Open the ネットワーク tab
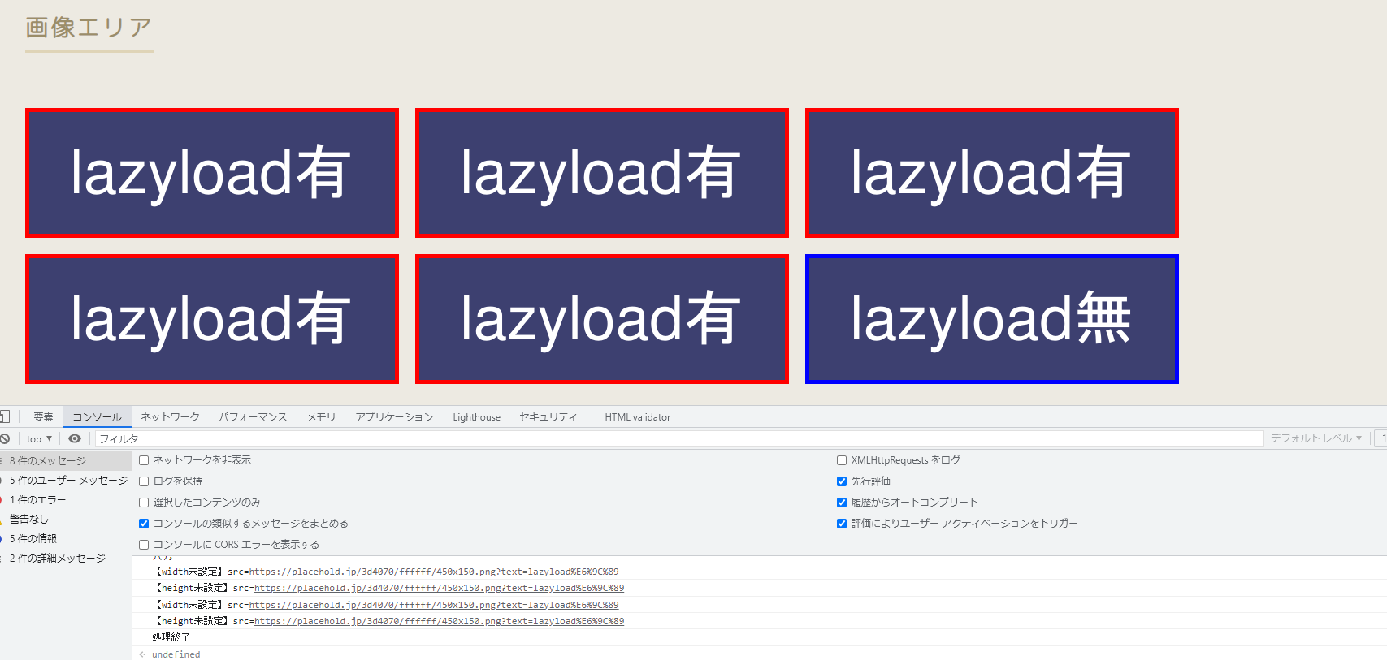The height and width of the screenshot is (660, 1387). click(170, 417)
